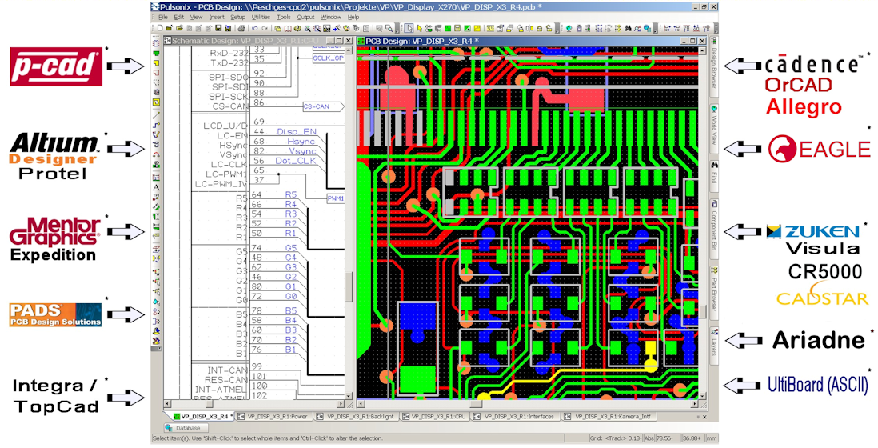
Task: Open the View menu
Action: point(196,18)
